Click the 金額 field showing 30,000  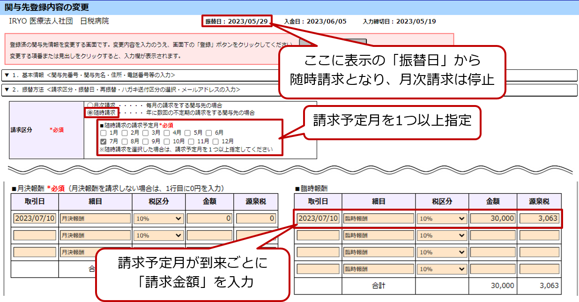[x=493, y=219]
